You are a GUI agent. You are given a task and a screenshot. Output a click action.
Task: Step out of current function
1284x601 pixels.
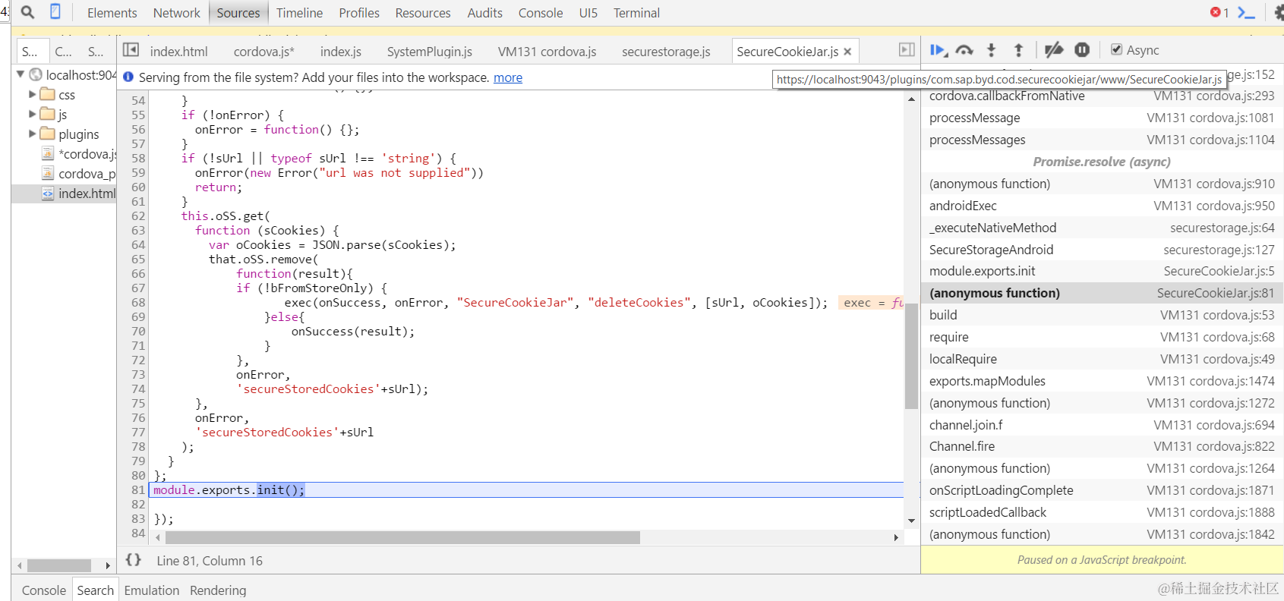pyautogui.click(x=1018, y=50)
